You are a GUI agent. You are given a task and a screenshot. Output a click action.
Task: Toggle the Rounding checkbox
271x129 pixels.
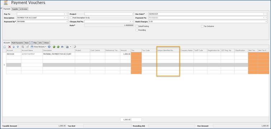(137, 30)
